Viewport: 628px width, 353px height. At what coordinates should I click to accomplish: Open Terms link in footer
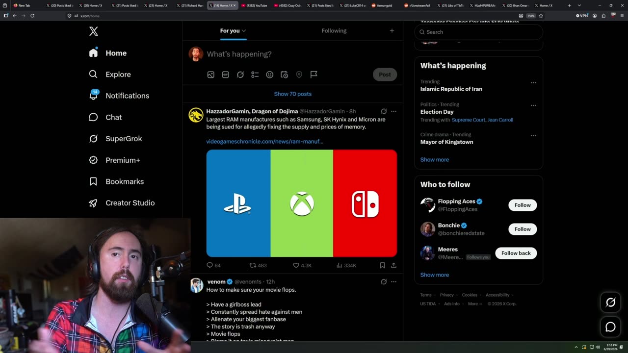tap(425, 295)
